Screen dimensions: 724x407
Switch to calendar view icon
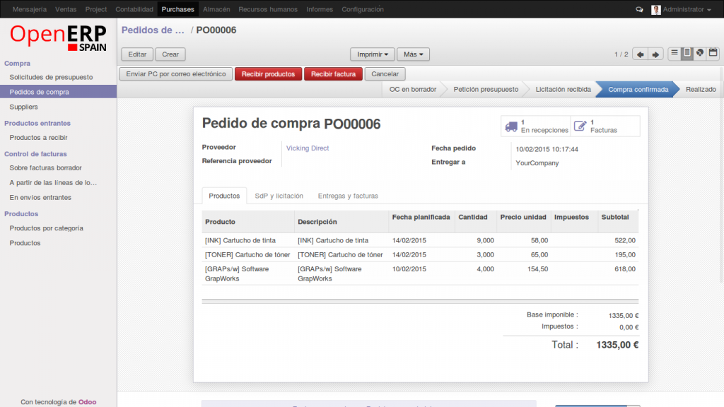[713, 53]
